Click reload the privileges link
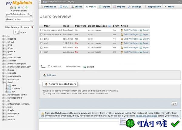Viewport: 182px width, 130px height. click(x=146, y=116)
